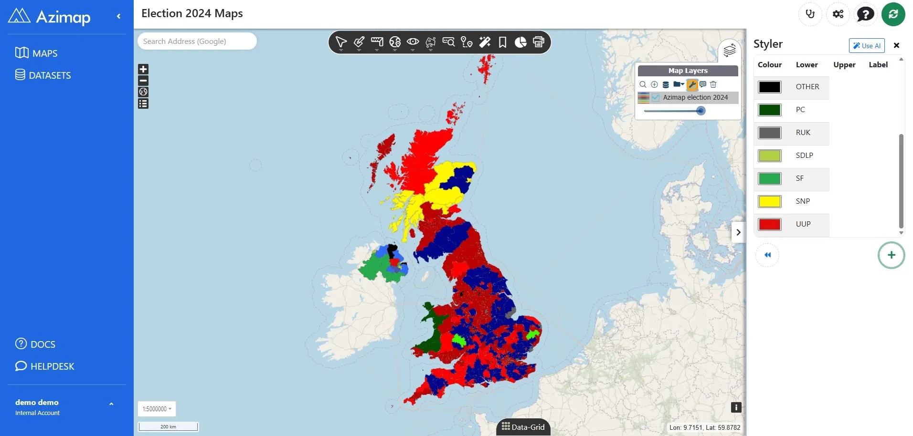Open layer styler wrench icon
The image size is (913, 436).
coord(692,84)
